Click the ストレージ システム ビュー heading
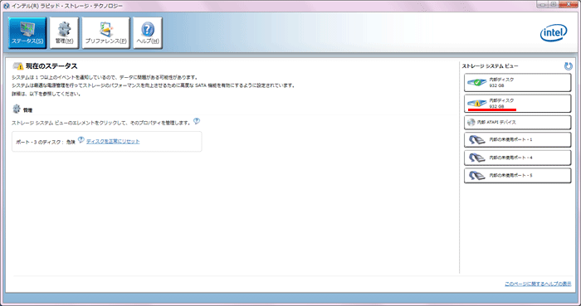This screenshot has width=581, height=306. pyautogui.click(x=490, y=66)
